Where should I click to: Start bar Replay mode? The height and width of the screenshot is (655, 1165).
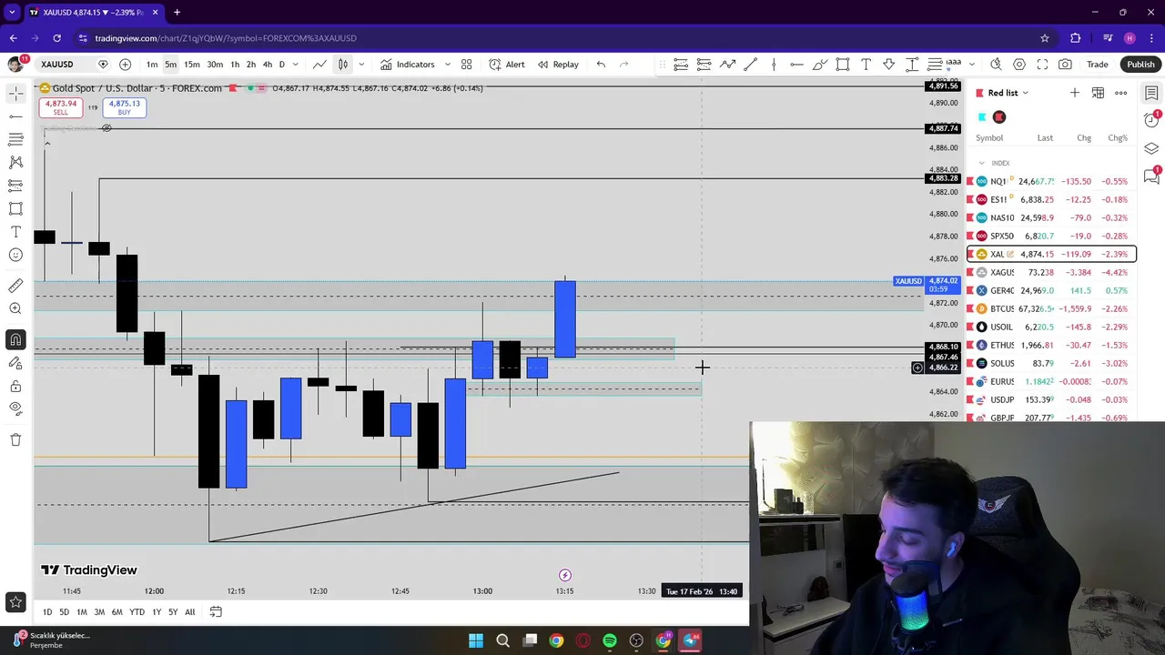[x=558, y=65]
